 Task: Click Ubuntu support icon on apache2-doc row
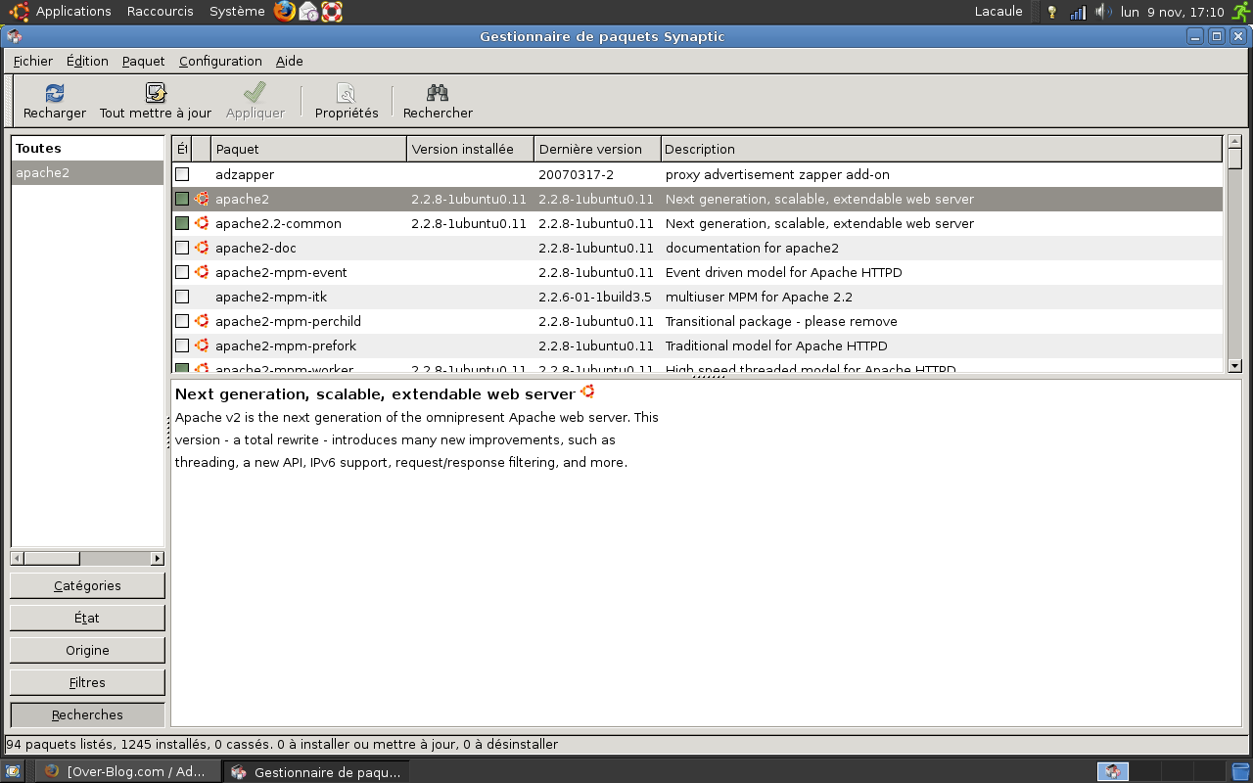[202, 248]
